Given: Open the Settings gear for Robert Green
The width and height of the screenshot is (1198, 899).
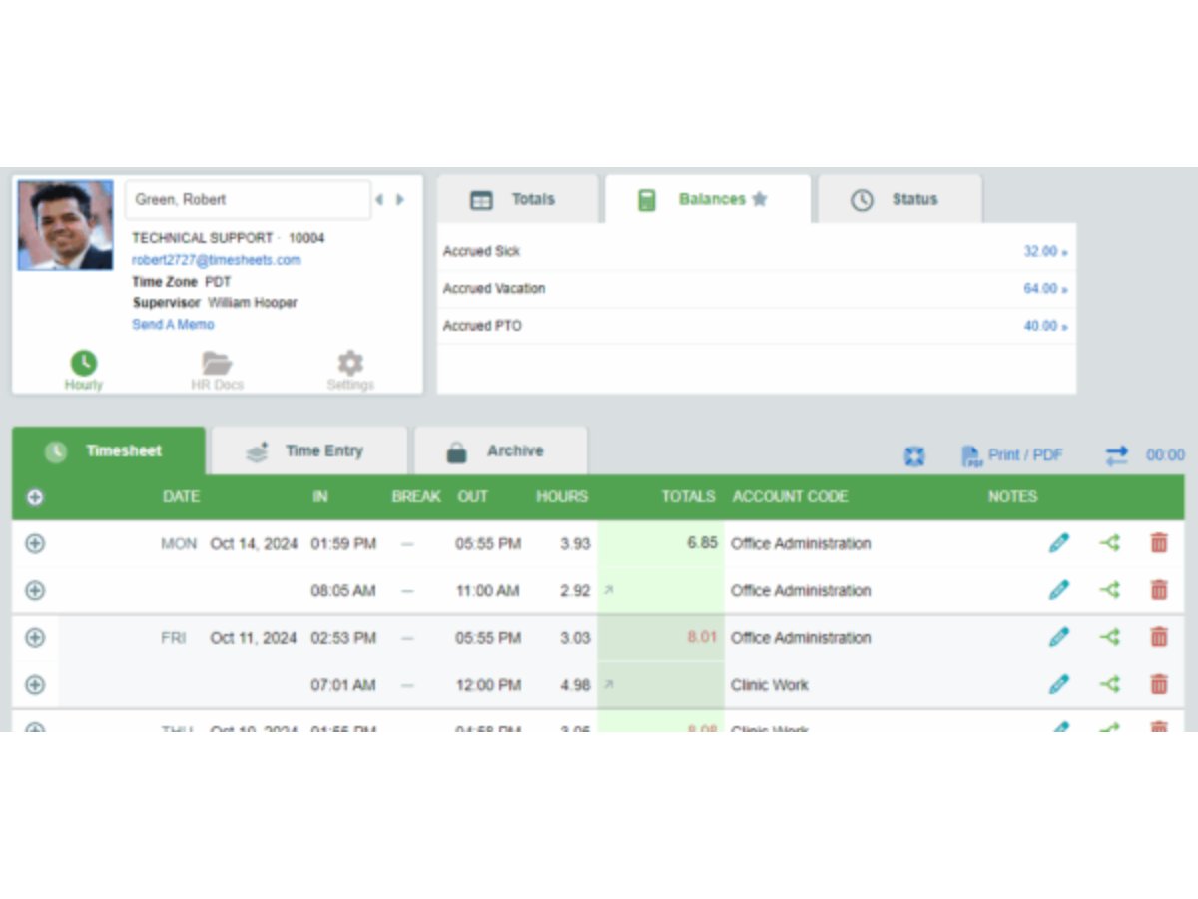Looking at the screenshot, I should point(349,364).
